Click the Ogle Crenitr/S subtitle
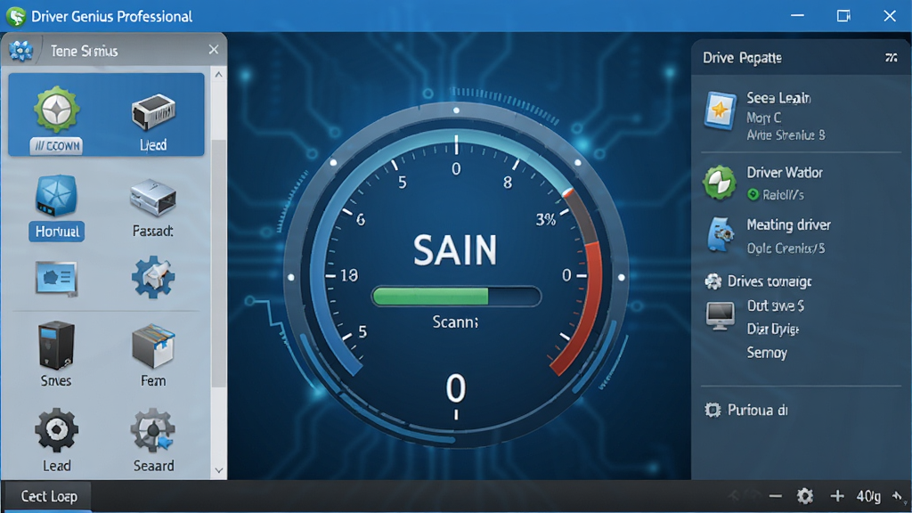 tap(786, 248)
